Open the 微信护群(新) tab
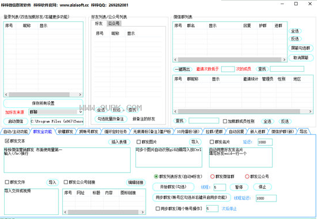317x219 pixels. tap(282, 132)
